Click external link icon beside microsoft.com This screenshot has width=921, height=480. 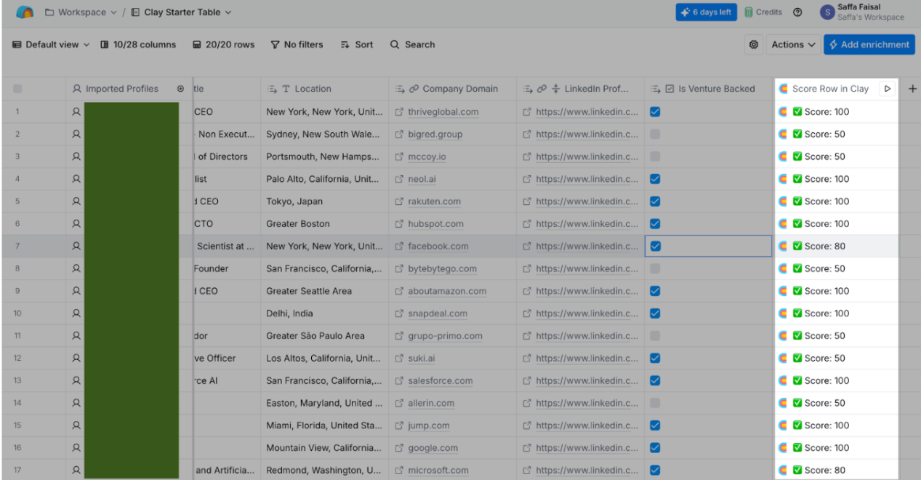pos(399,471)
